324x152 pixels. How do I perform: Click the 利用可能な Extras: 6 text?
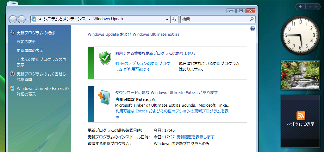pos(135,99)
